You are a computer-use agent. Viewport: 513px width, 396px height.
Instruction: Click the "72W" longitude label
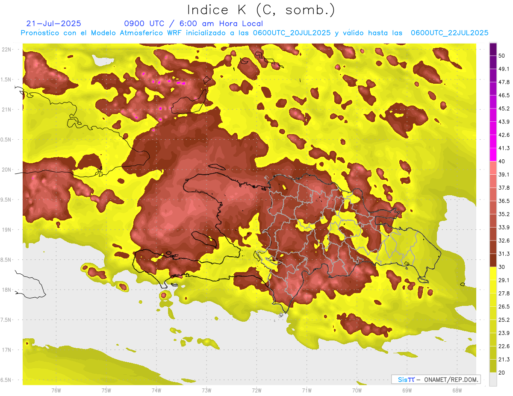pyautogui.click(x=256, y=390)
